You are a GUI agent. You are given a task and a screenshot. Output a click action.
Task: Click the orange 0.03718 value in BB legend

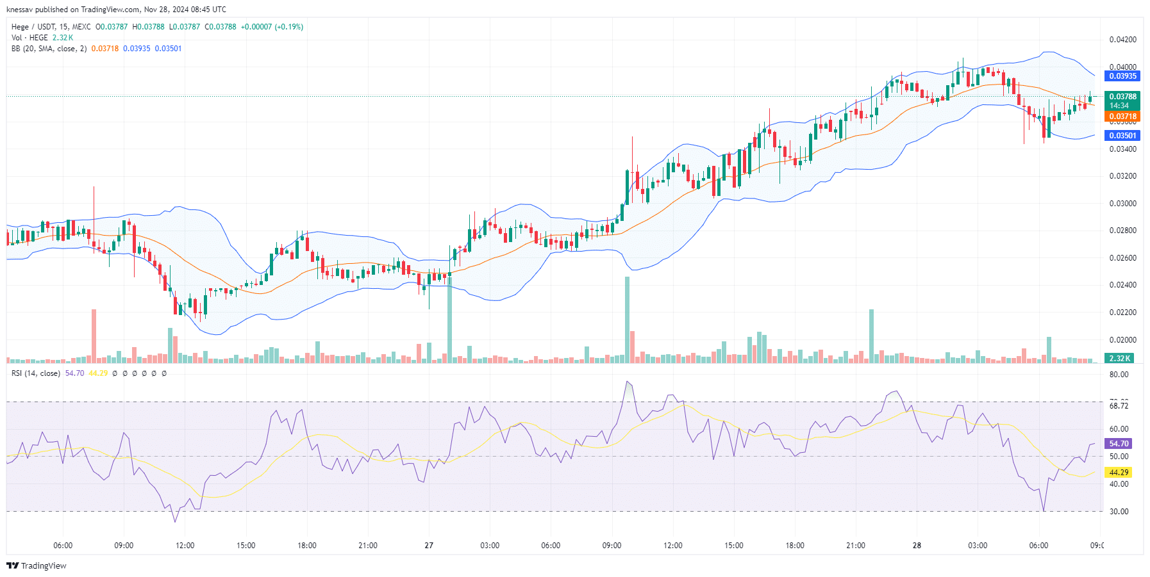coord(105,49)
